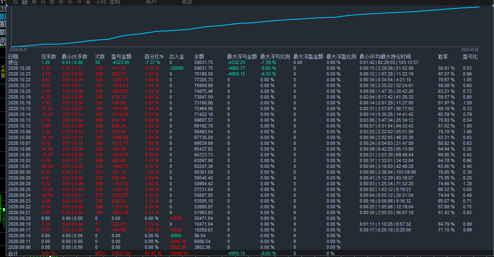
Task: Switch to the 星期 weekday tab
Action: tap(115, 2)
